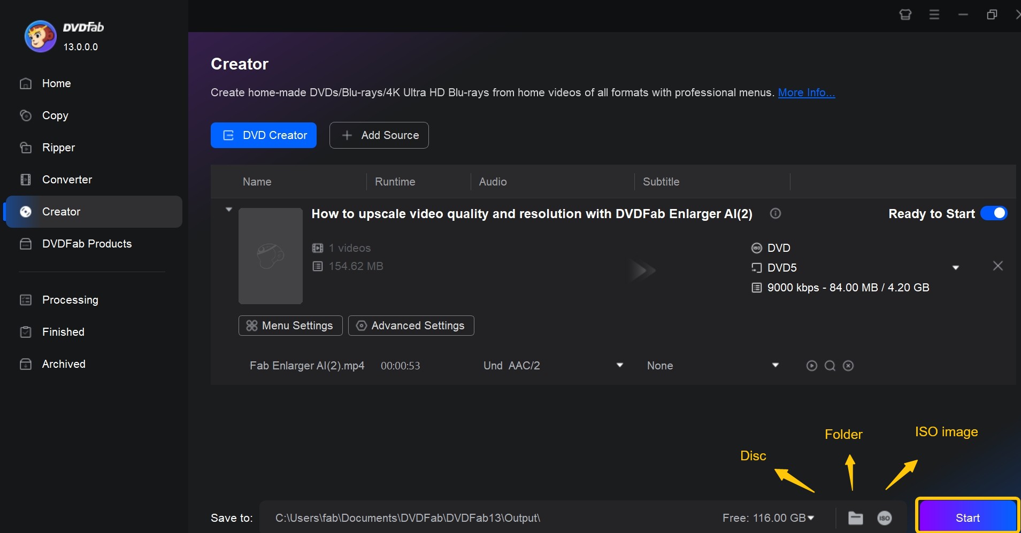Open the info icon beside video title
The width and height of the screenshot is (1021, 533).
[x=775, y=213]
